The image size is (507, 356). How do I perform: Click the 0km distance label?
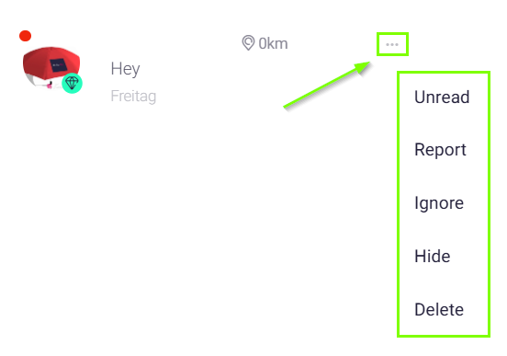coord(273,43)
